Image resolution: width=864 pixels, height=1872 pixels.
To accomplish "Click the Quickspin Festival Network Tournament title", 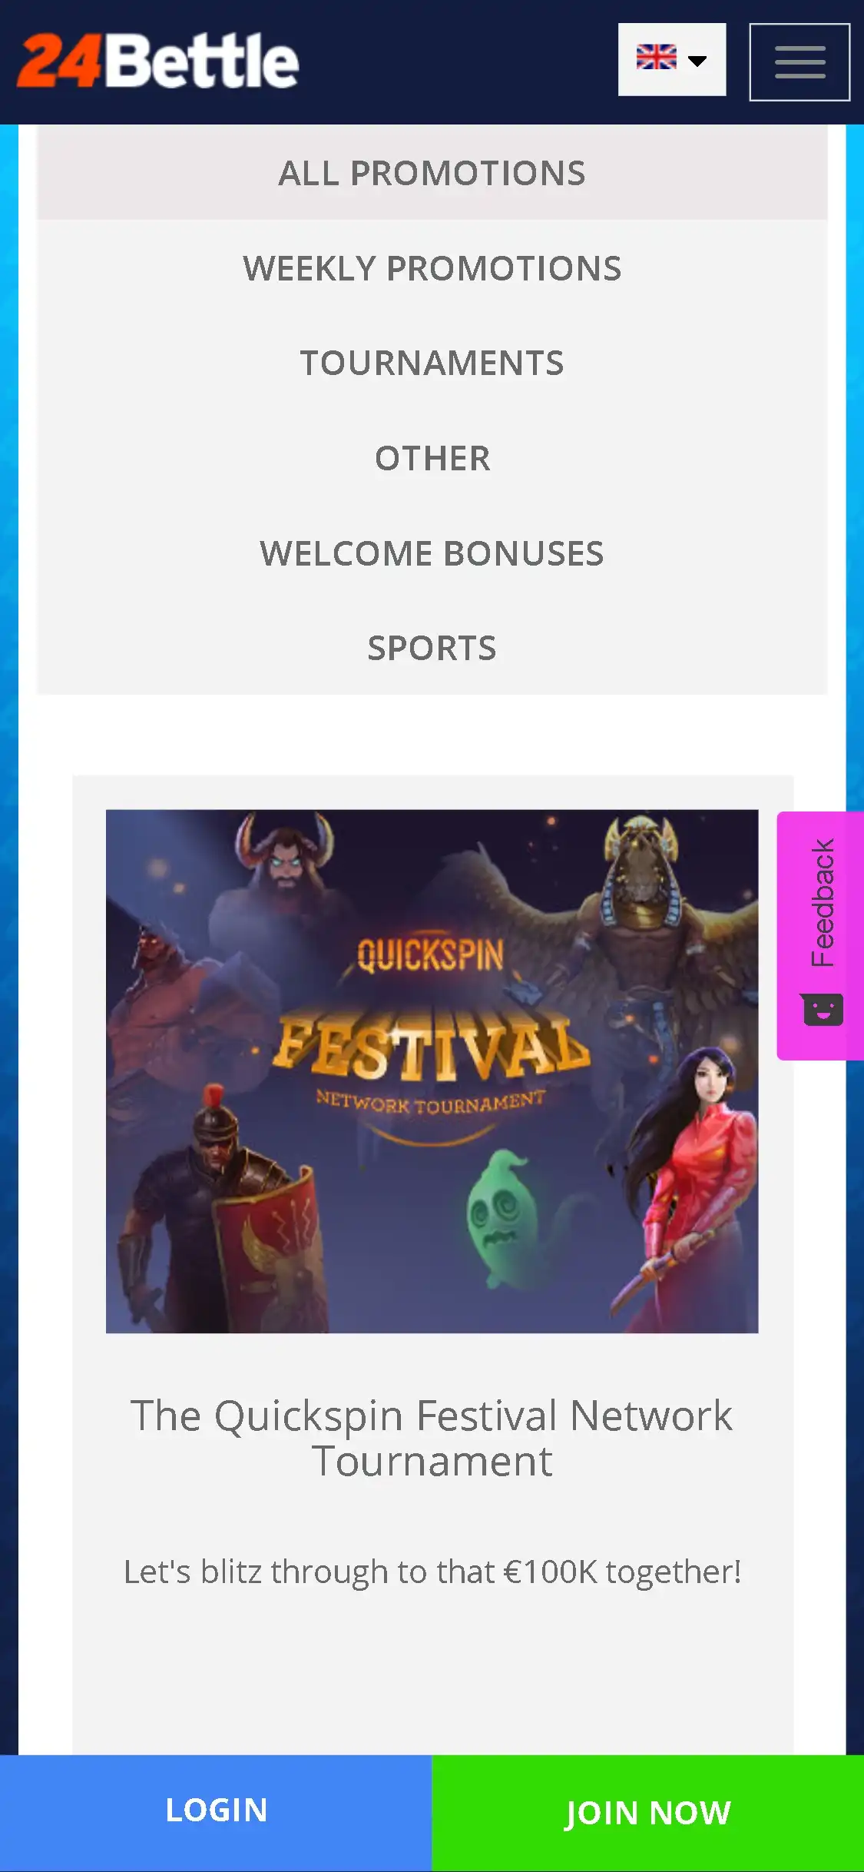I will coord(432,1438).
